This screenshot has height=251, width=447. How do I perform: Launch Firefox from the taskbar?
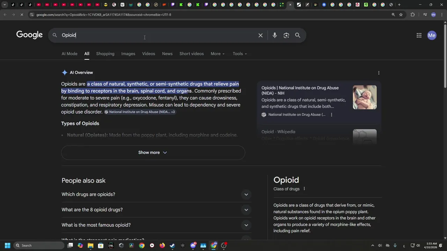coord(162,245)
